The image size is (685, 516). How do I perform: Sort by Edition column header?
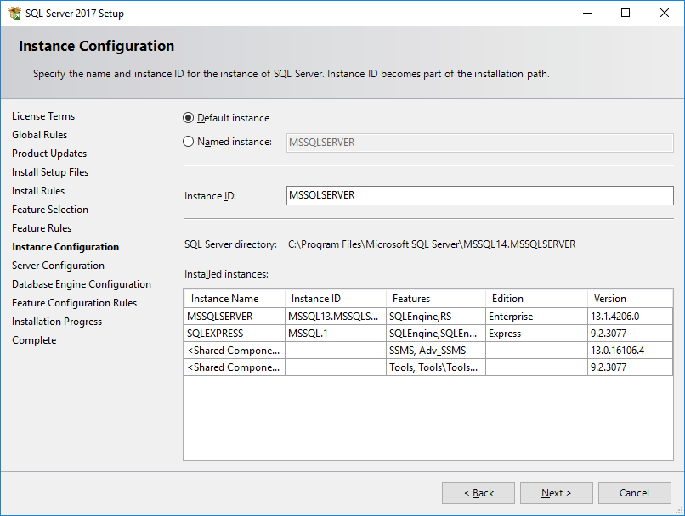point(536,299)
